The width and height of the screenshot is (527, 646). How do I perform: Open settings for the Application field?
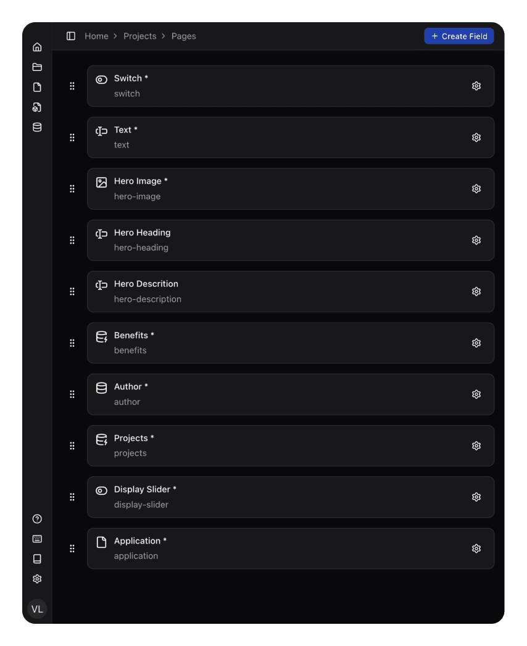pyautogui.click(x=476, y=549)
